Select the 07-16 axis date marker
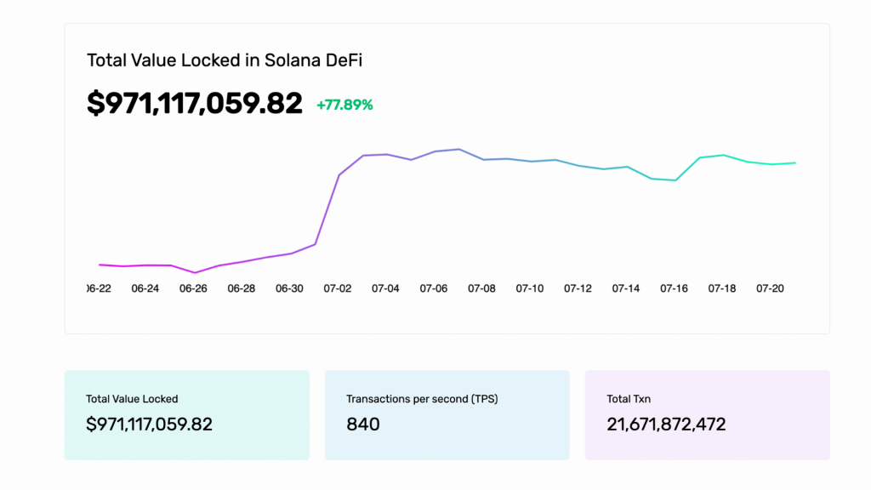Image resolution: width=871 pixels, height=490 pixels. [674, 288]
